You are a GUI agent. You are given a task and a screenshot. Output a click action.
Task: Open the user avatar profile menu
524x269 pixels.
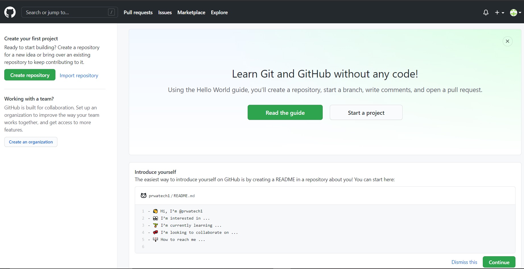point(515,12)
